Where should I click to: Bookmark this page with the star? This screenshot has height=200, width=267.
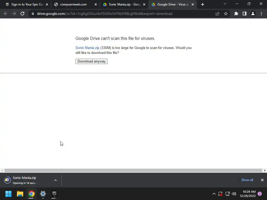[x=226, y=14]
